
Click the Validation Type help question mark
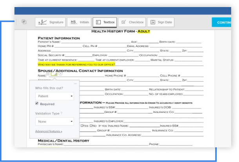pos(61,113)
